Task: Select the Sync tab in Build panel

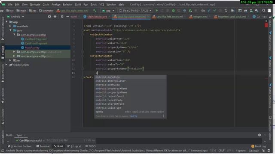Action: tap(19, 135)
